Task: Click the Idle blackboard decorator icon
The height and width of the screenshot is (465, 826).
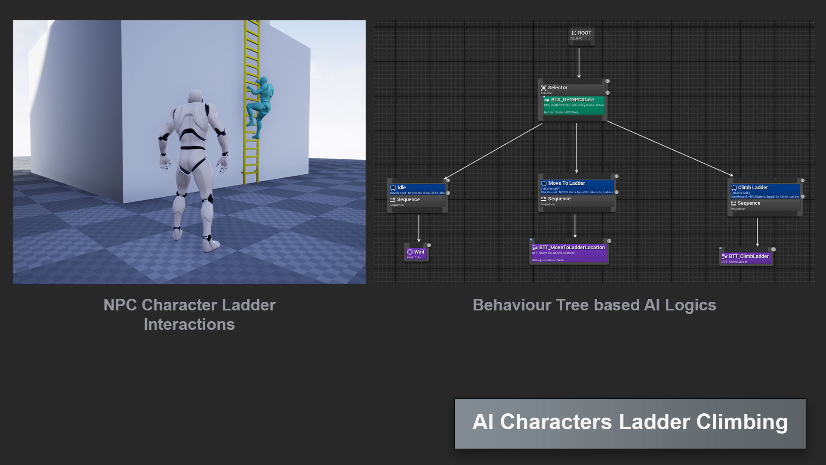Action: (393, 188)
